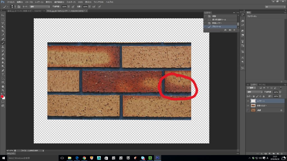Hide the レイヤー 1 layer

click(248, 101)
